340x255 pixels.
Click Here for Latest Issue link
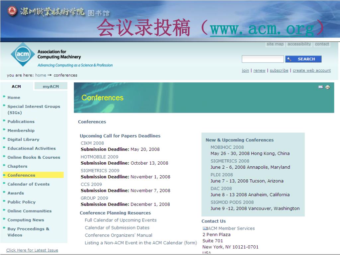(32, 250)
